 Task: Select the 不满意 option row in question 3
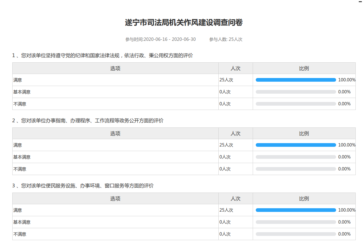point(20,234)
